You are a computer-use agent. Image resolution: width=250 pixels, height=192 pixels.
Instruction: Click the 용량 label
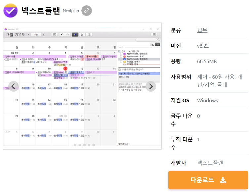coord(176,61)
